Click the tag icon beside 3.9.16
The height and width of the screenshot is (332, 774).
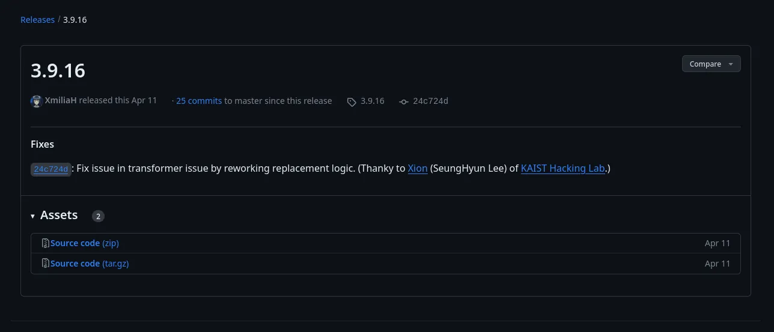point(352,101)
